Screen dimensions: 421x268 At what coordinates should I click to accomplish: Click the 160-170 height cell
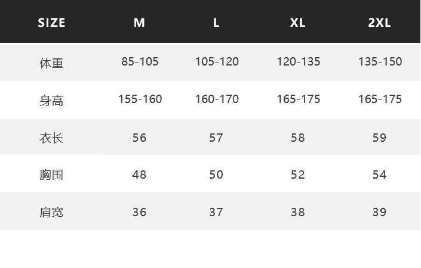pyautogui.click(x=217, y=99)
